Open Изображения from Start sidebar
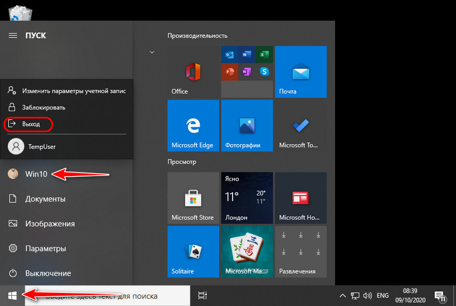This screenshot has width=456, height=306. [x=66, y=223]
